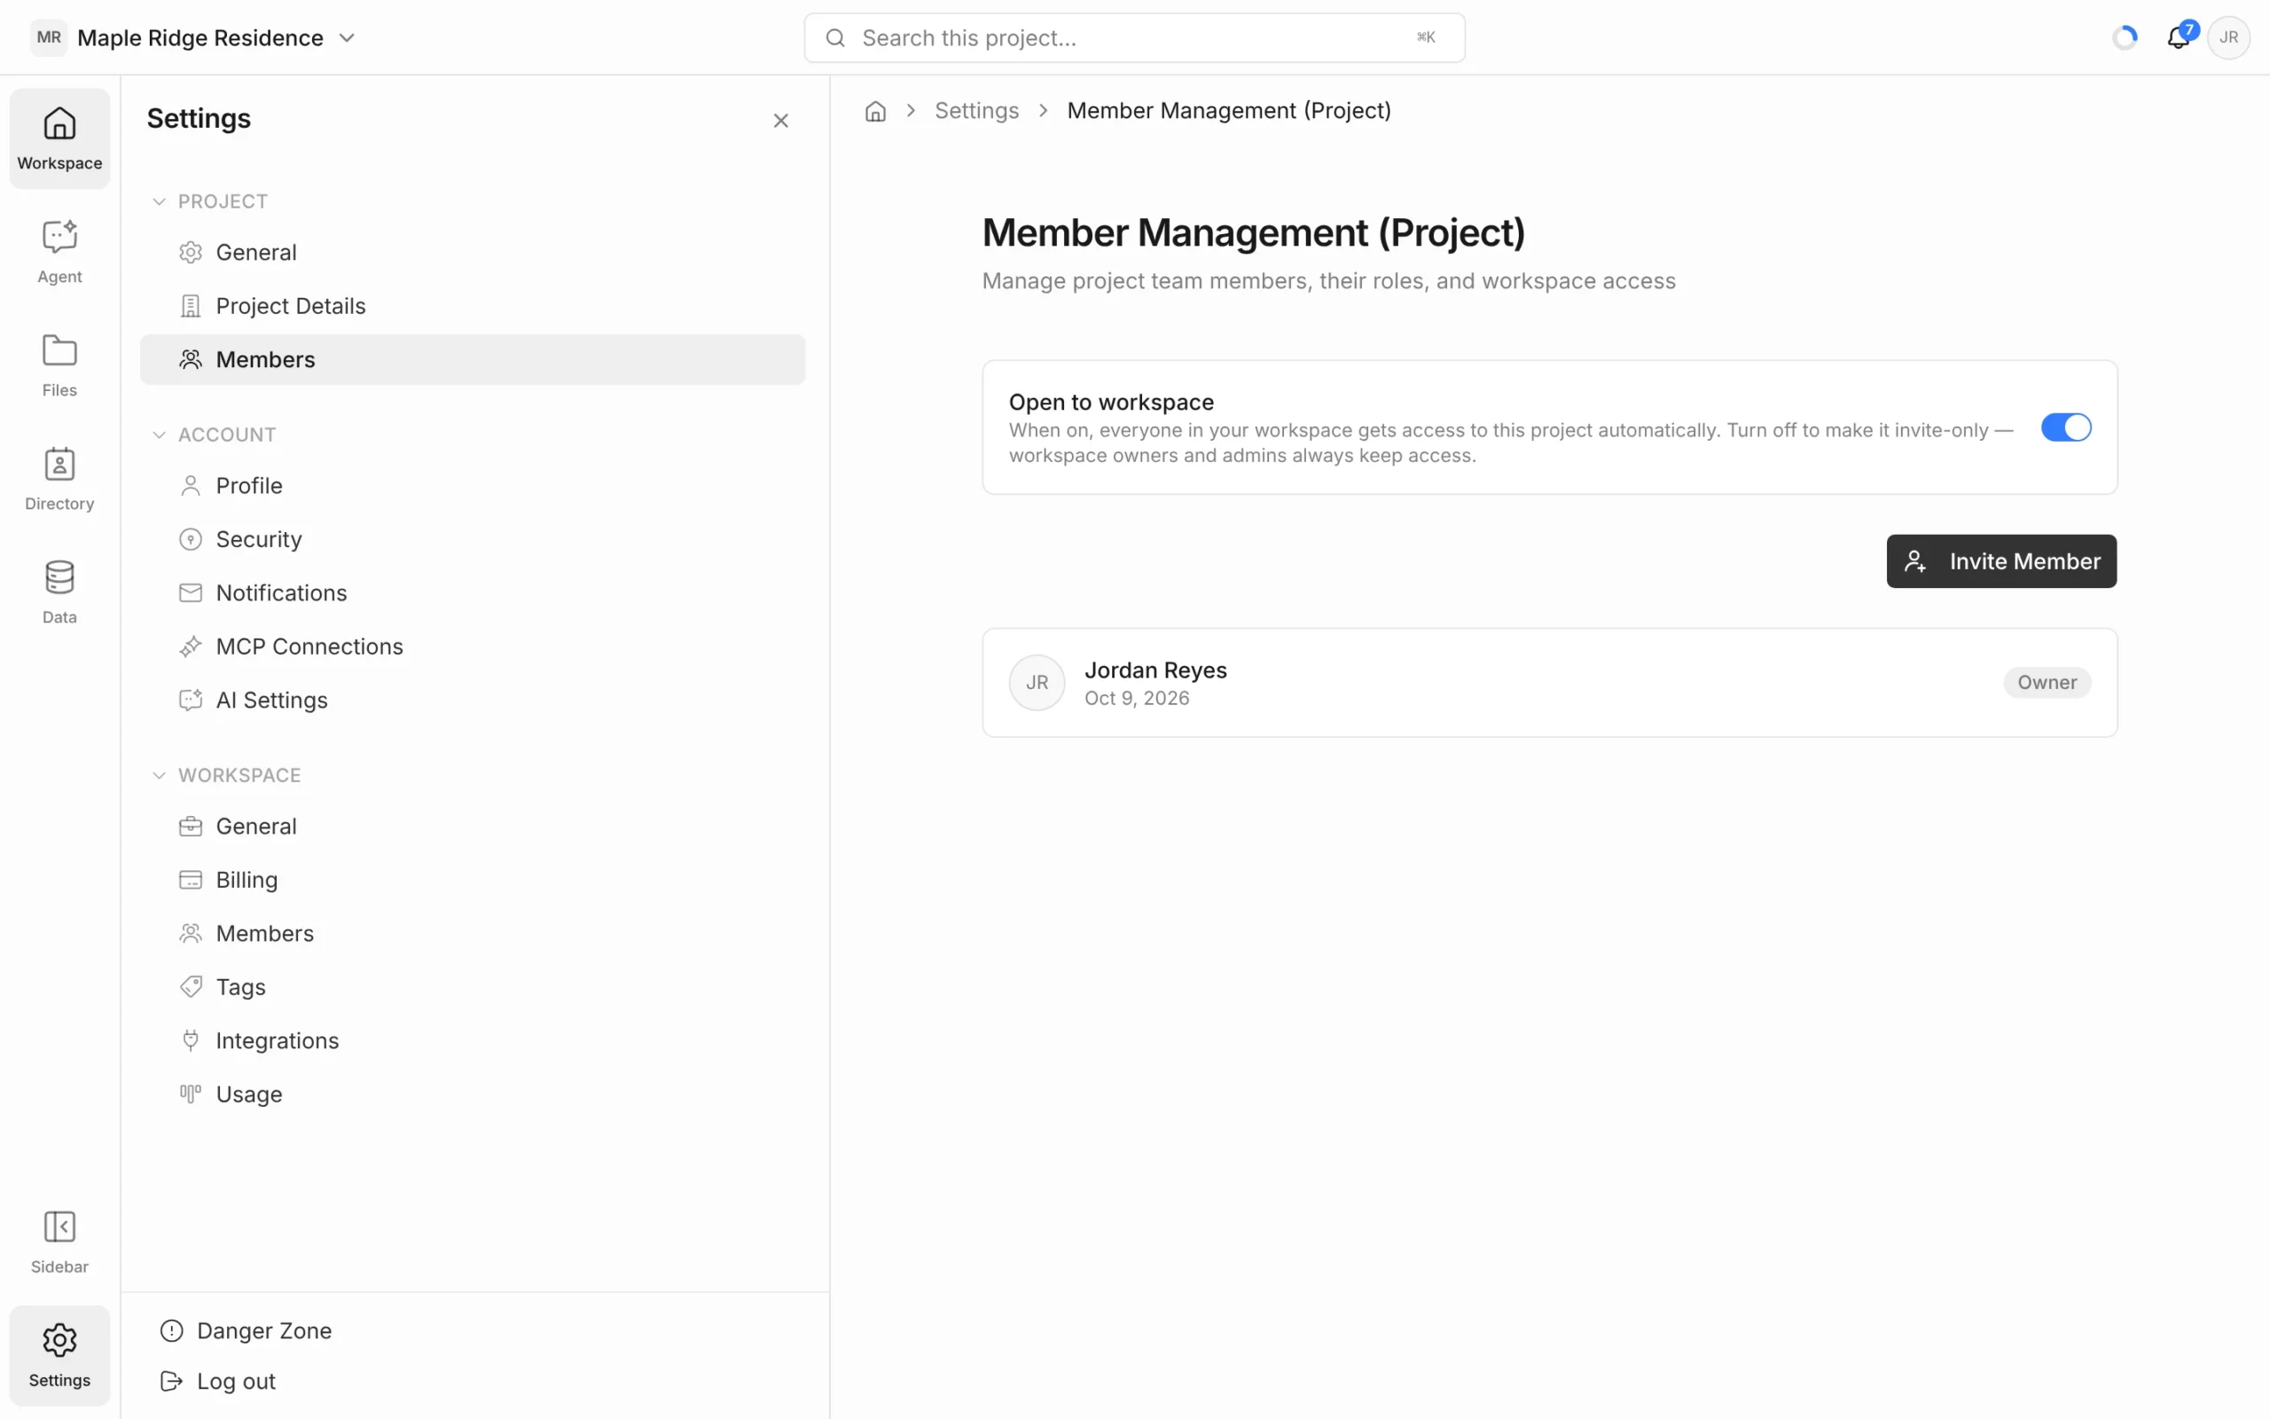Click the Invite Member button
Image resolution: width=2270 pixels, height=1419 pixels.
tap(2000, 561)
